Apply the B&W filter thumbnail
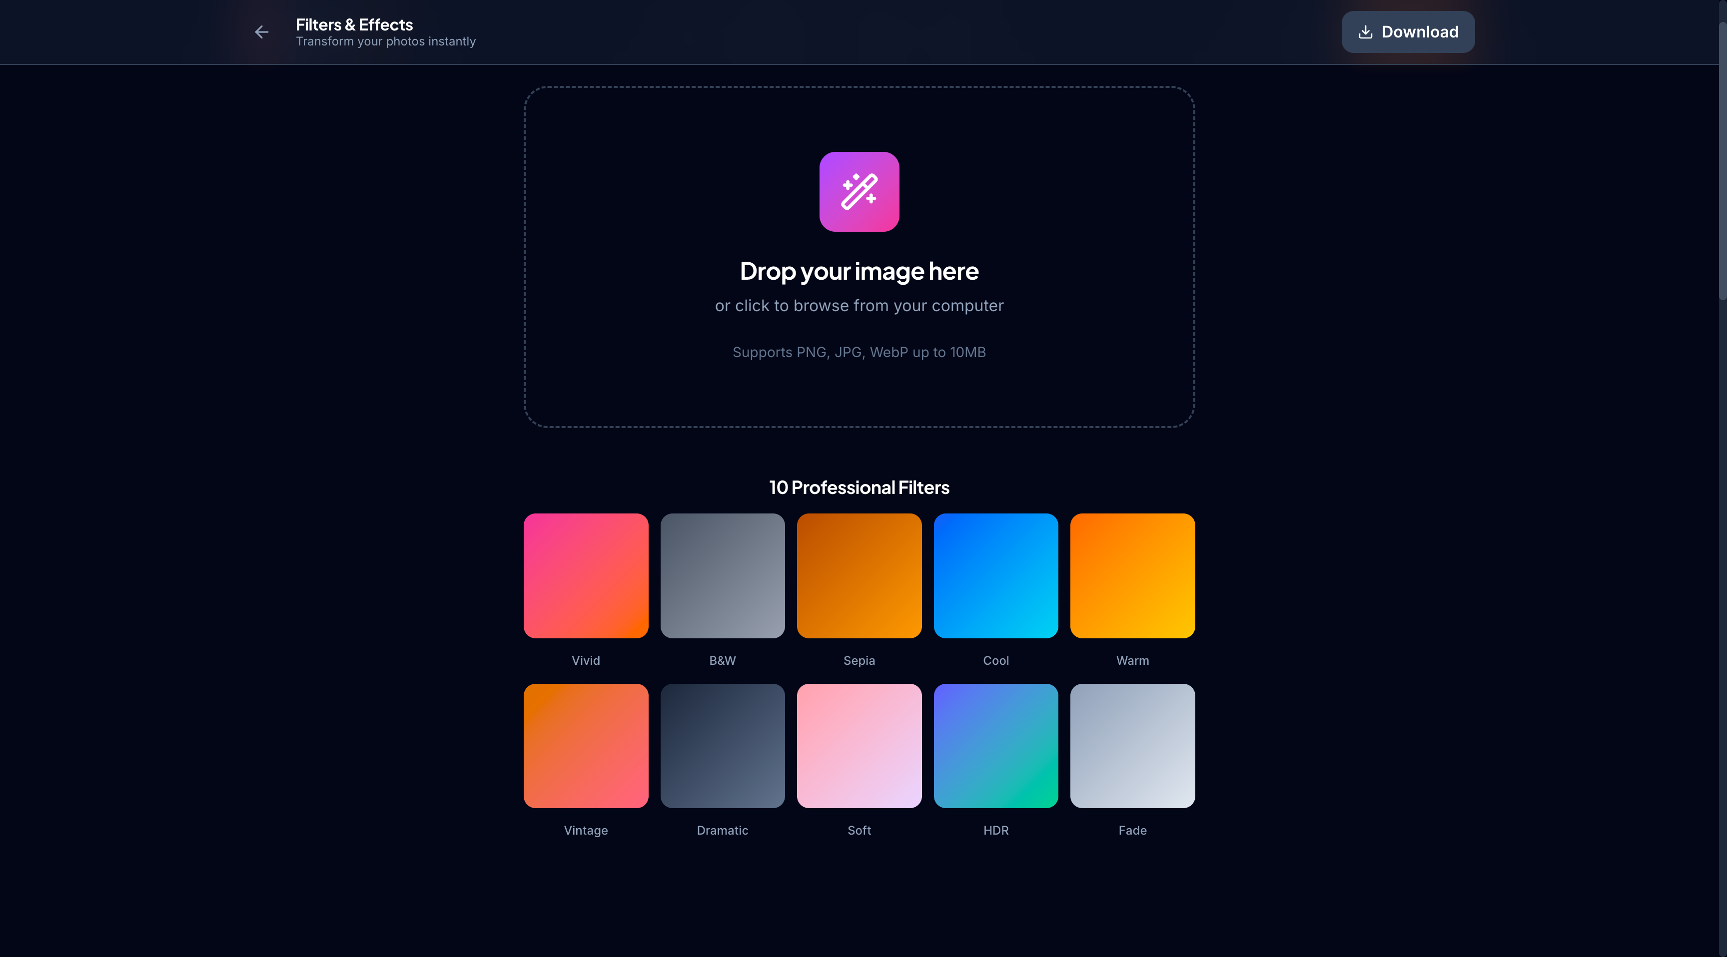The image size is (1727, 957). coord(722,576)
